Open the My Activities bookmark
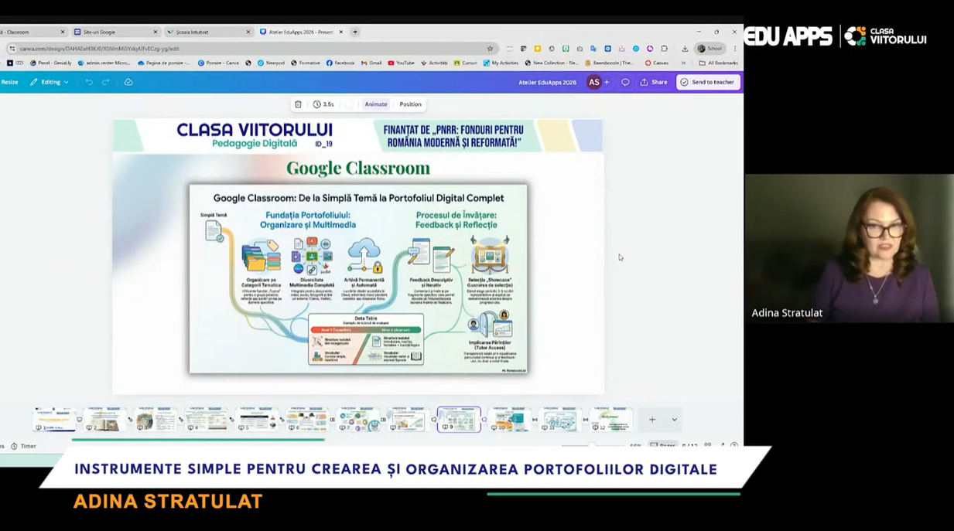Image resolution: width=954 pixels, height=531 pixels. click(x=501, y=63)
